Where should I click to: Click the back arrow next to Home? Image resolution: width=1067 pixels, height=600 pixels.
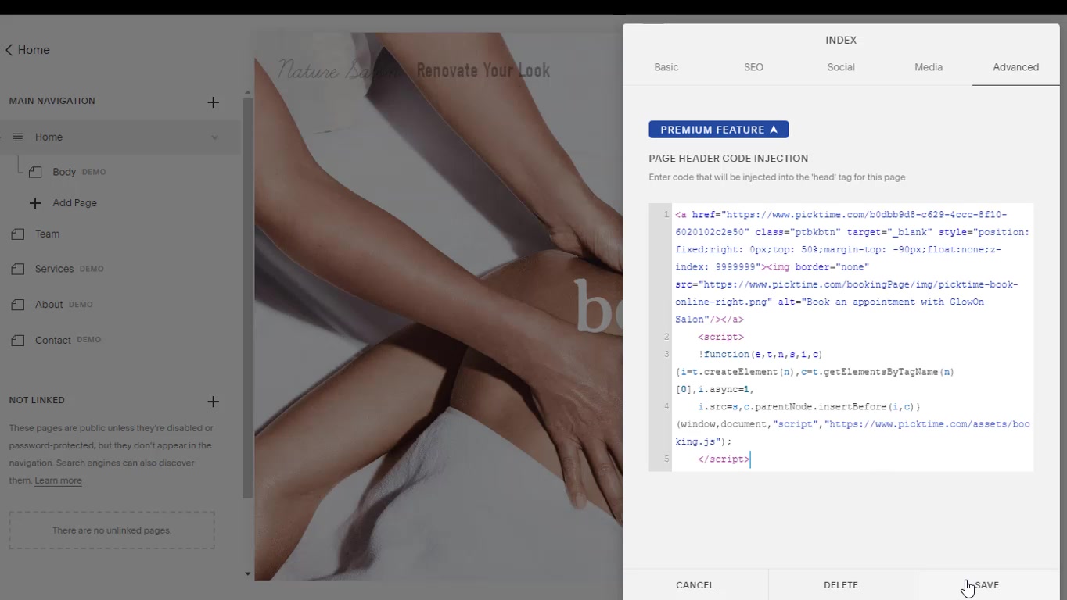coord(9,50)
